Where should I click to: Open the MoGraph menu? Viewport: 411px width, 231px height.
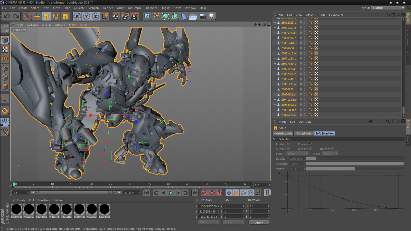(134, 8)
